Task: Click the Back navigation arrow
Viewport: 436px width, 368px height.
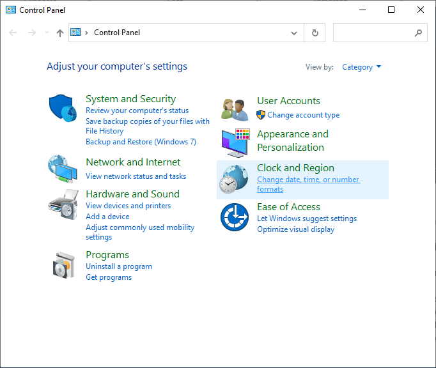Action: pyautogui.click(x=13, y=33)
